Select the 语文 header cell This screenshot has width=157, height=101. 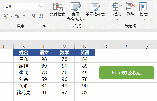44,53
